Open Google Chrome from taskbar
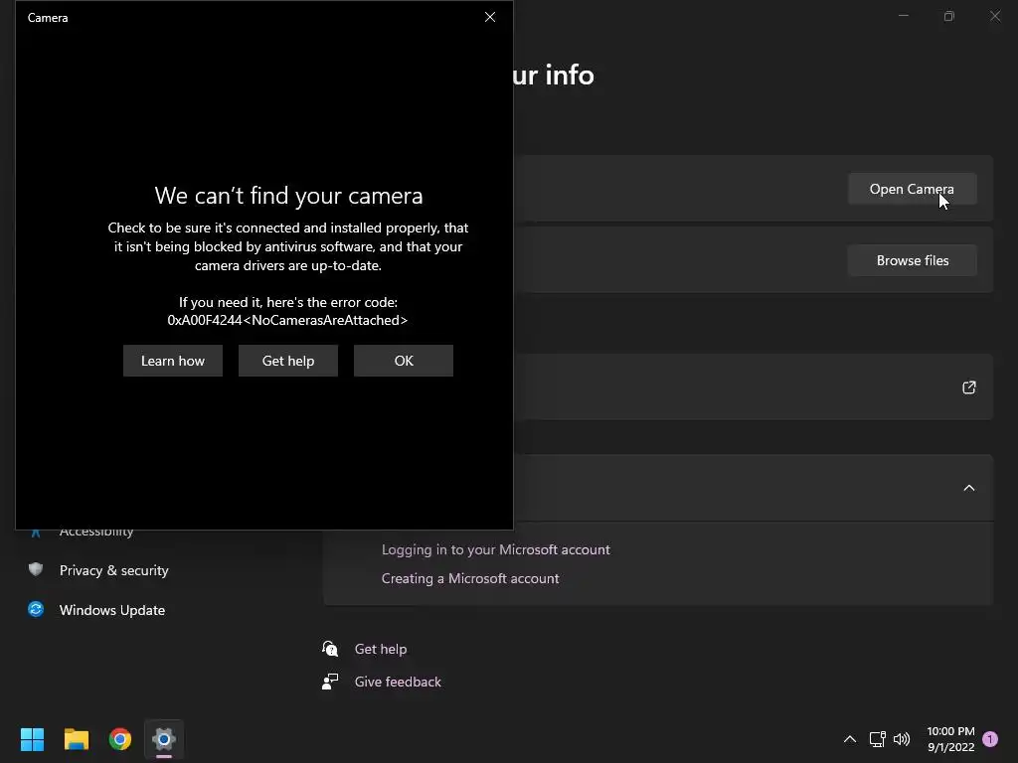The width and height of the screenshot is (1018, 763). coord(120,739)
